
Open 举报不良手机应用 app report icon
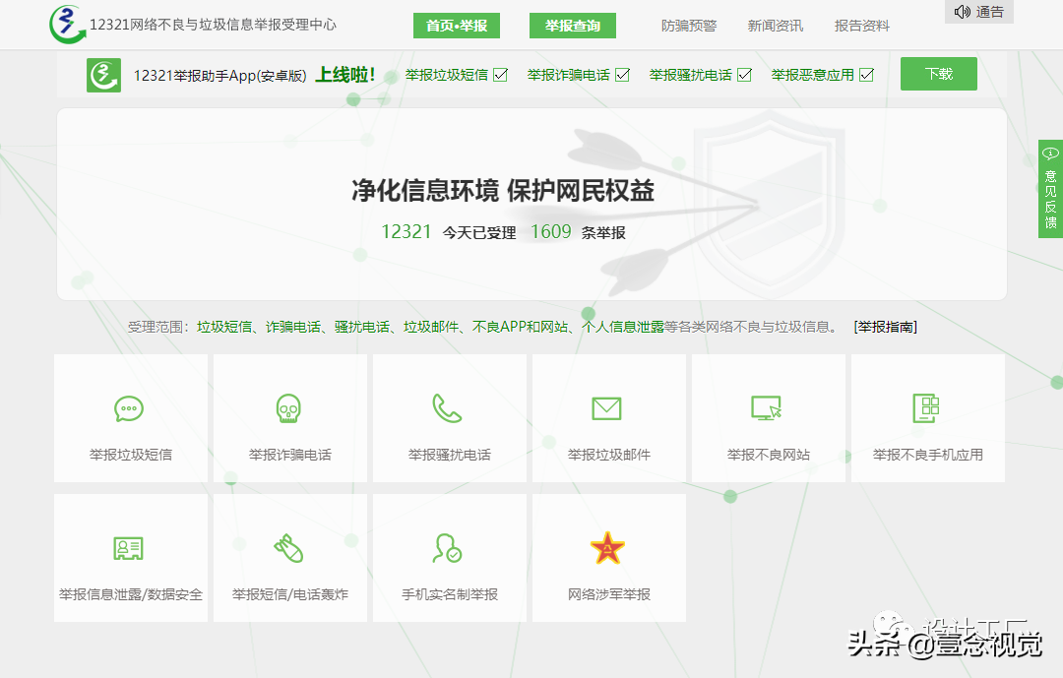click(927, 407)
